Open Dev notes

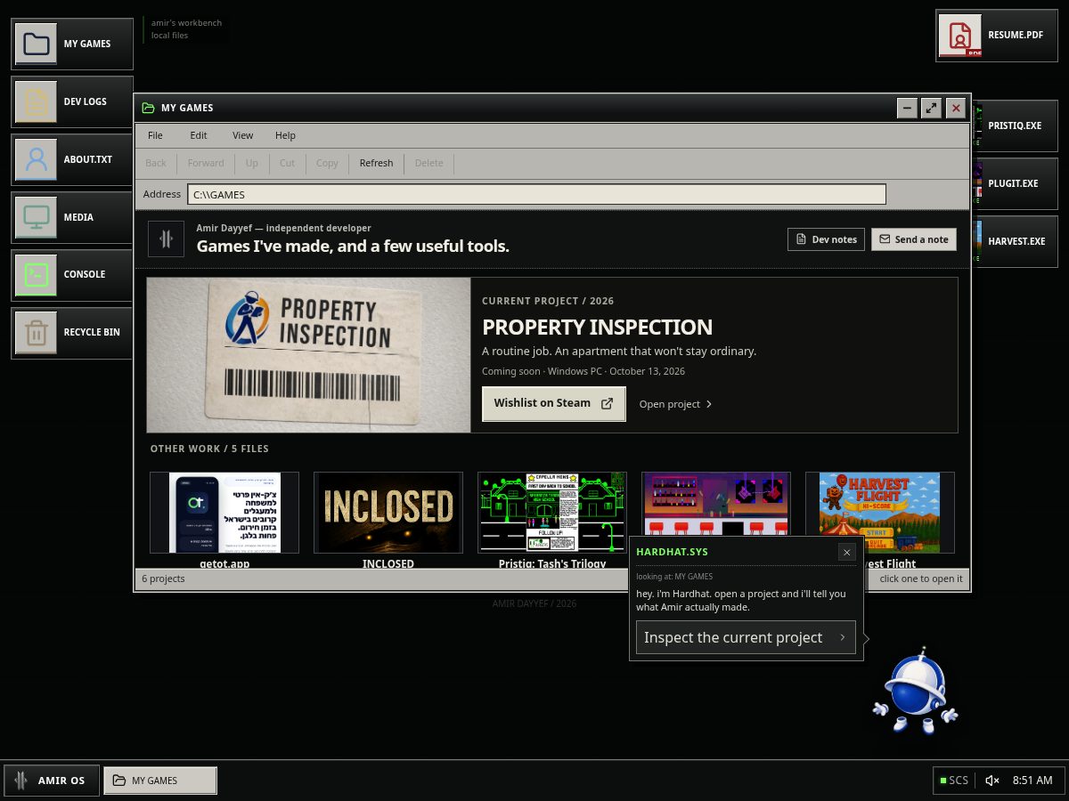826,239
